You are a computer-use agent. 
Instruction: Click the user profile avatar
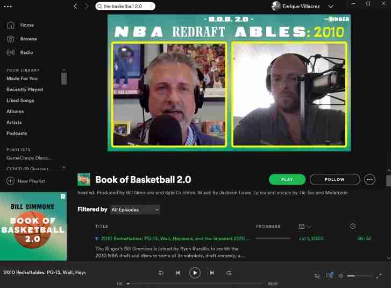276,6
